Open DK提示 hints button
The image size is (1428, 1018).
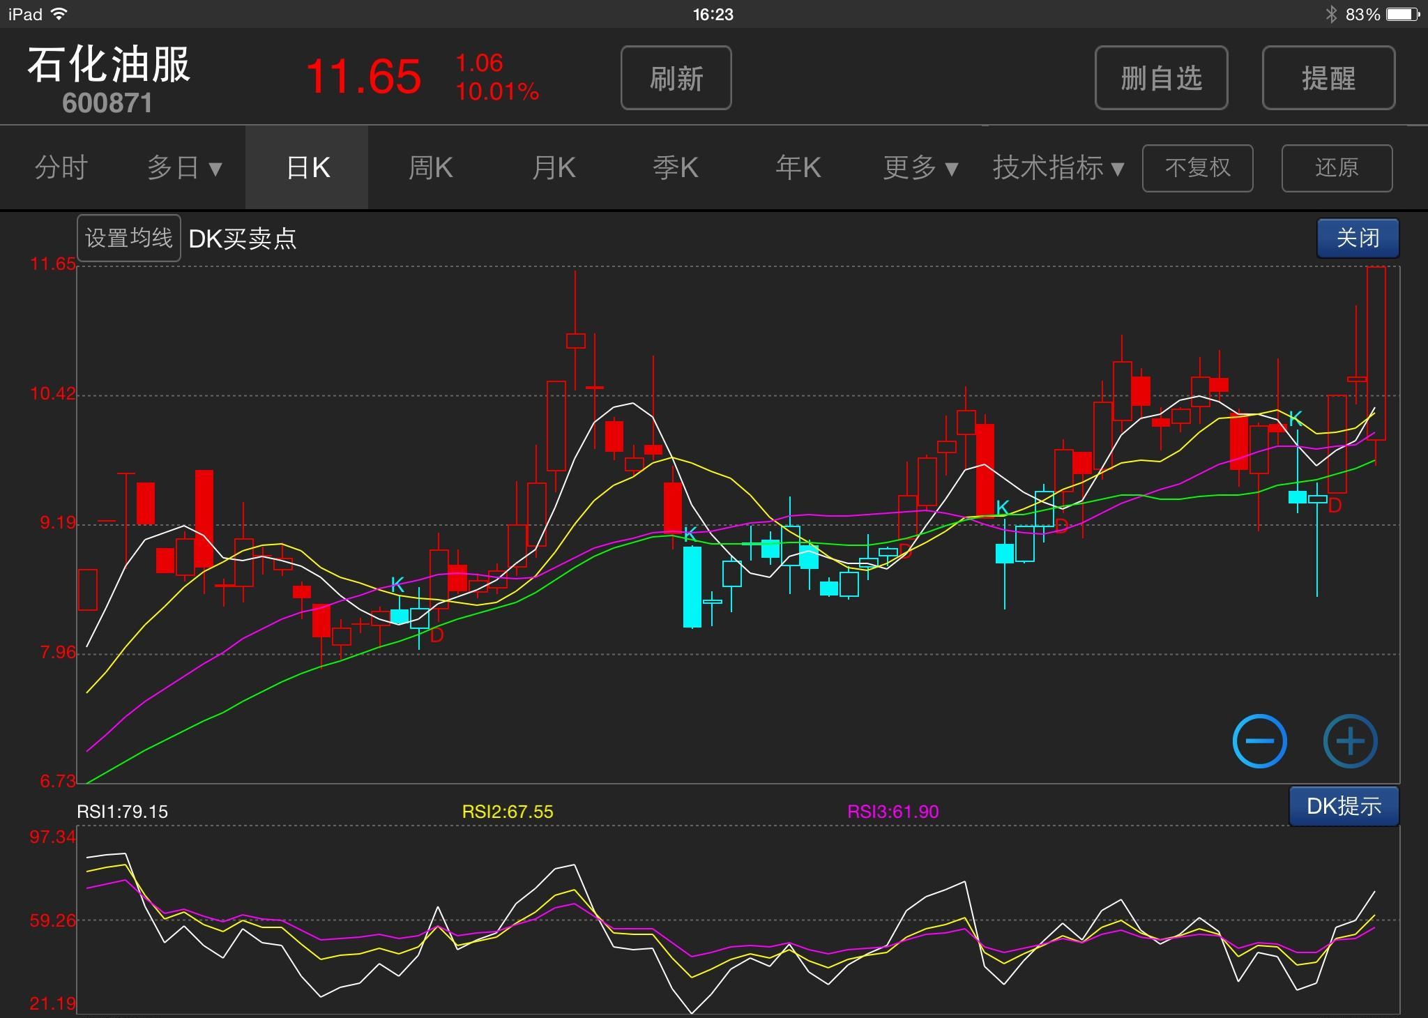click(1344, 806)
